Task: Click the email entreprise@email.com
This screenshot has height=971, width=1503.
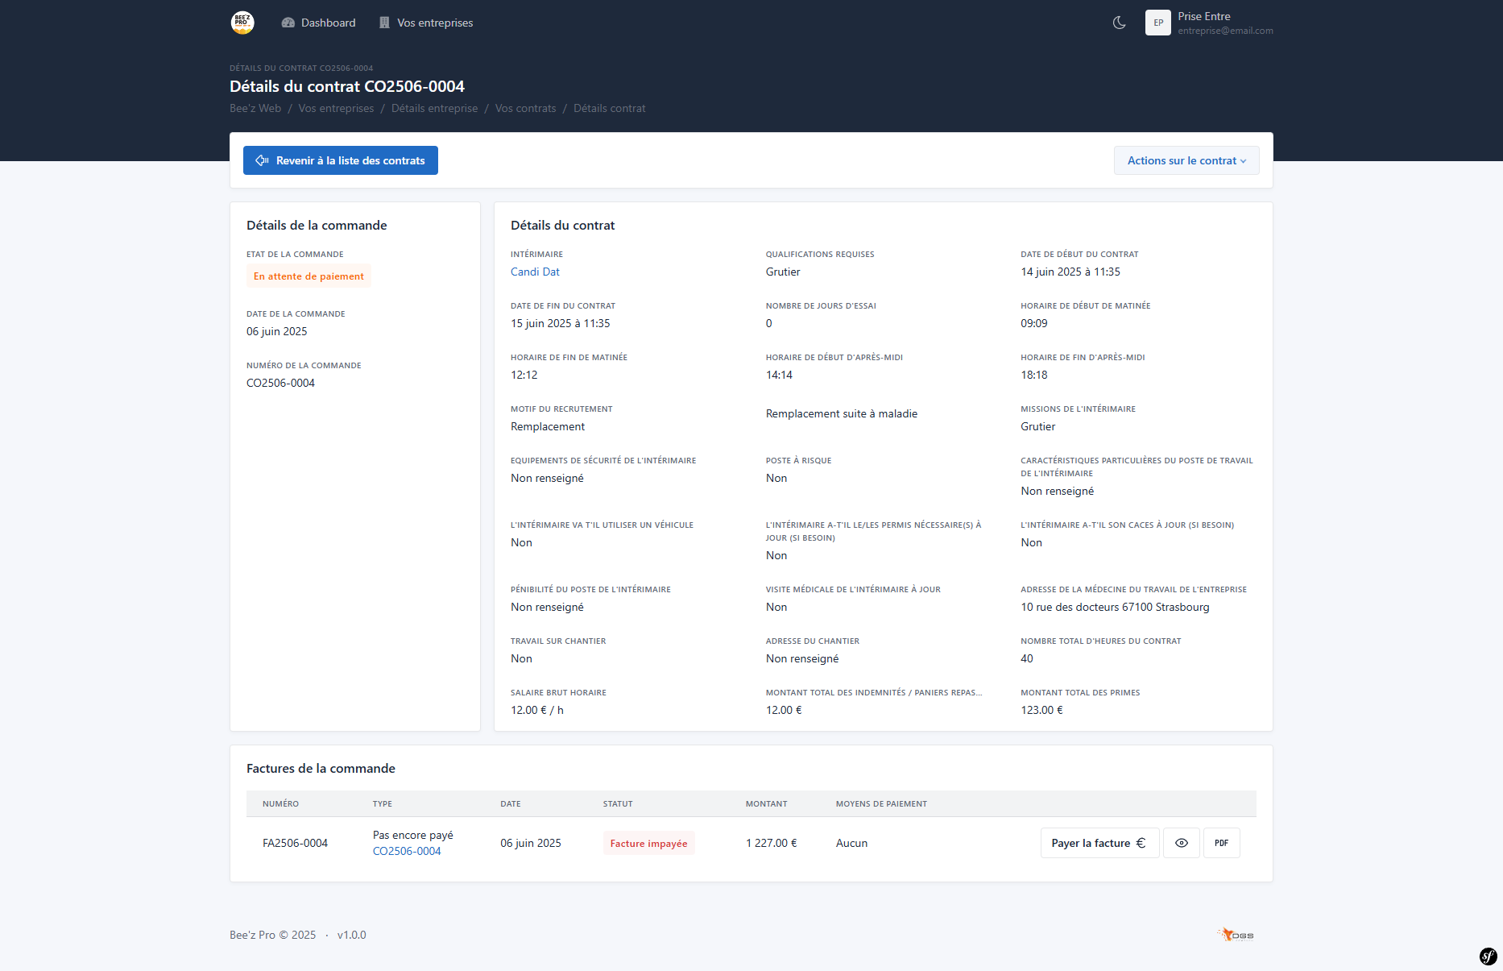Action: click(x=1225, y=31)
